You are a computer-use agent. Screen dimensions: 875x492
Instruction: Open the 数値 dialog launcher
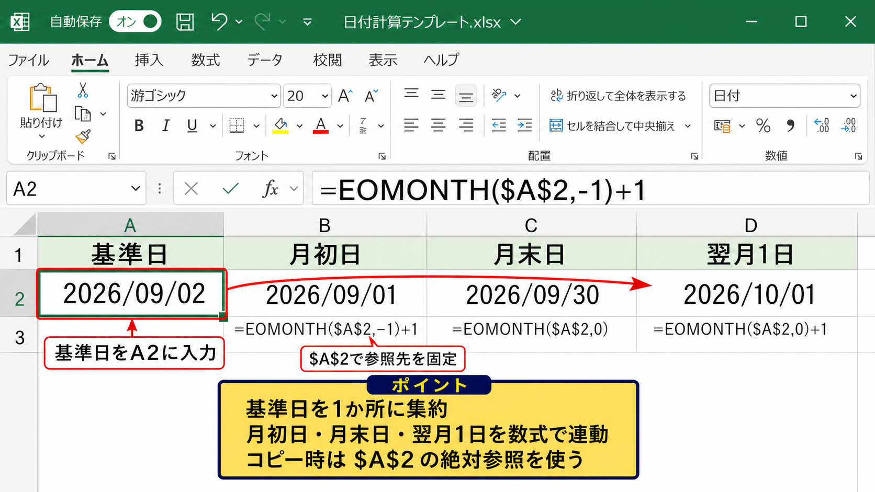coord(858,156)
